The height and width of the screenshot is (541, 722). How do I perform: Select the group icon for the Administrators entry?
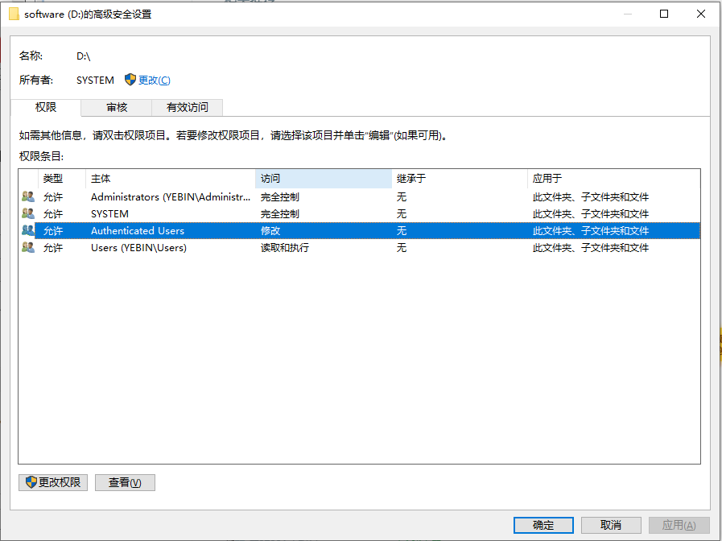tap(28, 196)
